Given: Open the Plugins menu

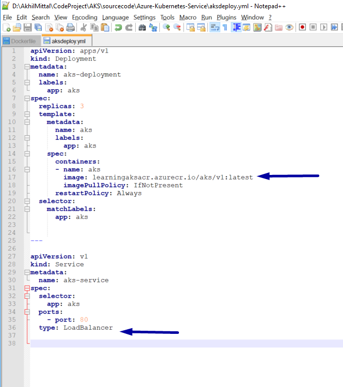Looking at the screenshot, I should coord(226,17).
